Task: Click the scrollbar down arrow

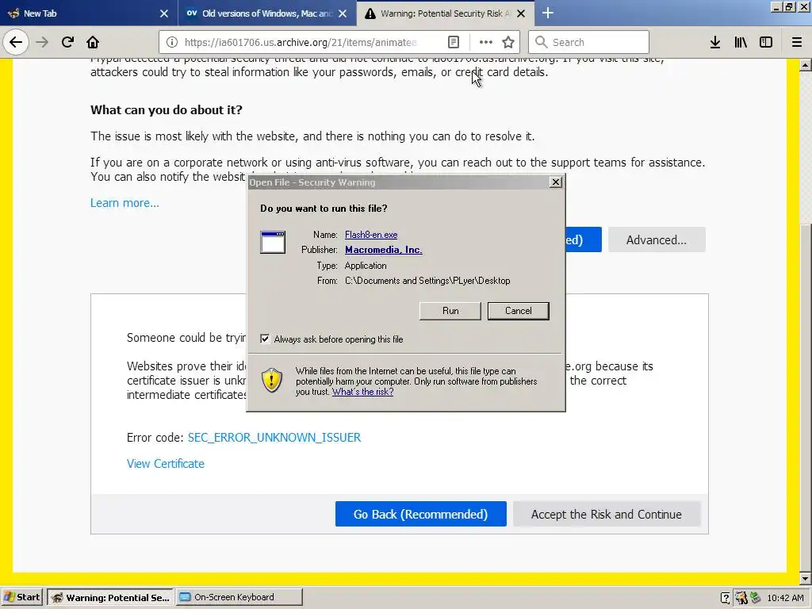Action: tap(806, 578)
